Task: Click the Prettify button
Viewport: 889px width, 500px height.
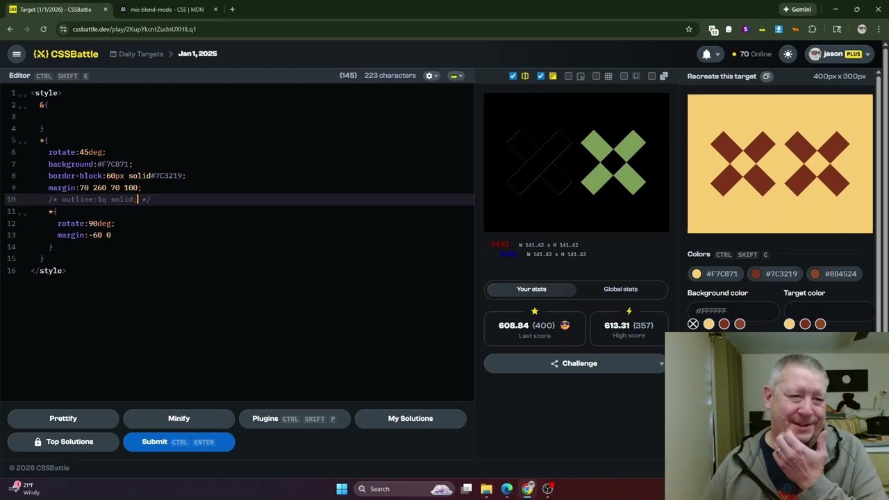Action: point(63,419)
